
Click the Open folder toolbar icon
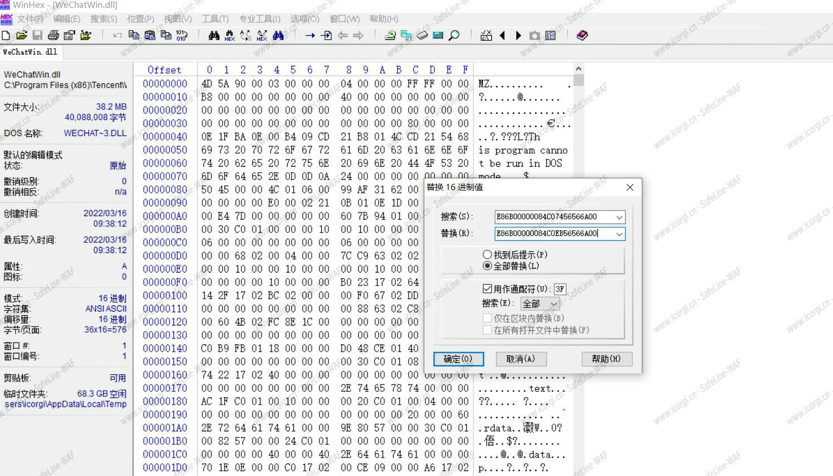86,36
